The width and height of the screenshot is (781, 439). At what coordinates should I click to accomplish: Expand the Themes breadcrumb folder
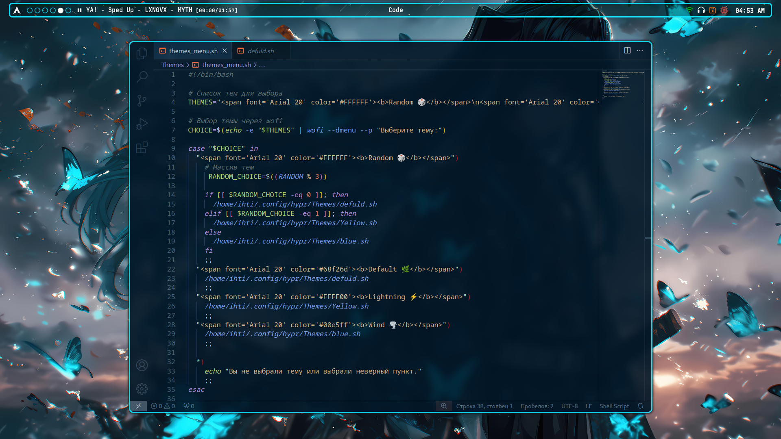coord(172,65)
